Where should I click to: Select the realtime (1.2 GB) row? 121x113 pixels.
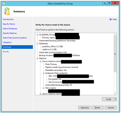click(49, 49)
